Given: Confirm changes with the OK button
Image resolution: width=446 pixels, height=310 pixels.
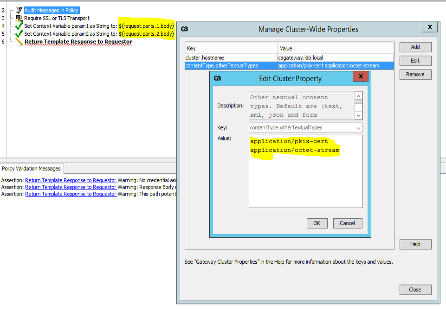Looking at the screenshot, I should click(x=317, y=223).
